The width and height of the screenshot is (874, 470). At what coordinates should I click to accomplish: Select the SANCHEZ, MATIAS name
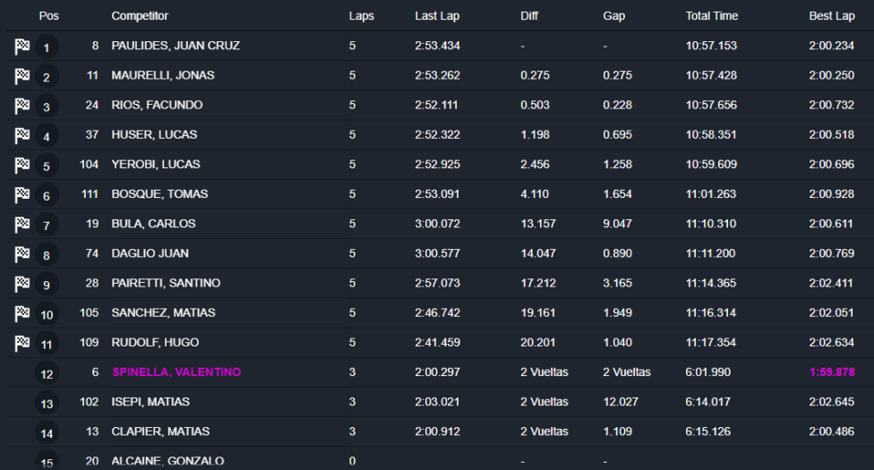[163, 312]
